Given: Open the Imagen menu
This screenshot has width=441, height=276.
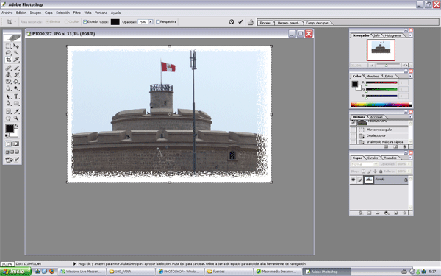Looking at the screenshot, I should [35, 13].
